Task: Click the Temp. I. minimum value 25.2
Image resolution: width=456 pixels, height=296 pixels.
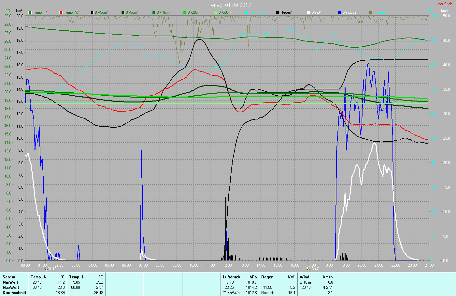Action: (x=100, y=282)
